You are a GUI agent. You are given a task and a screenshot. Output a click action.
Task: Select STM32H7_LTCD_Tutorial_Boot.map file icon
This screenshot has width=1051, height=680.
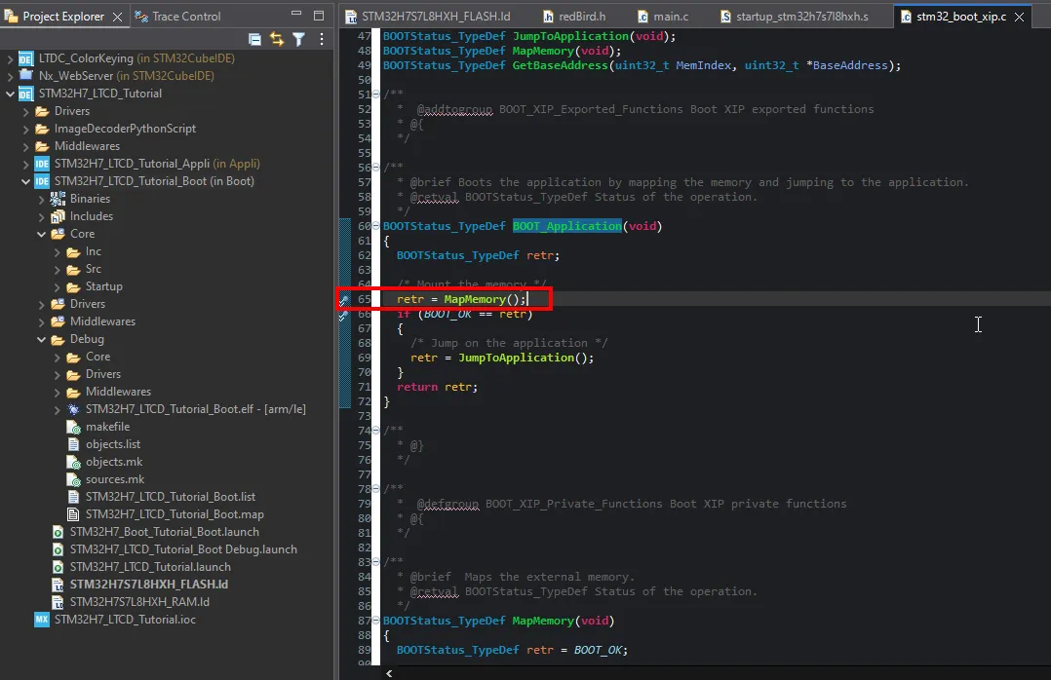point(74,514)
